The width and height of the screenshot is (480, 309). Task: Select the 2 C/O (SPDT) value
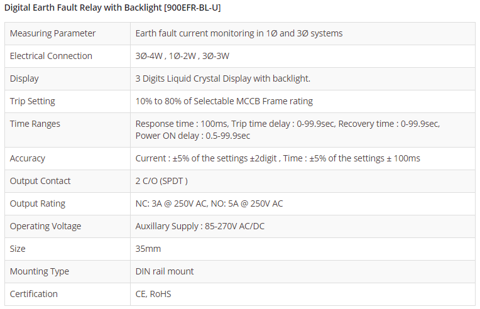click(161, 181)
